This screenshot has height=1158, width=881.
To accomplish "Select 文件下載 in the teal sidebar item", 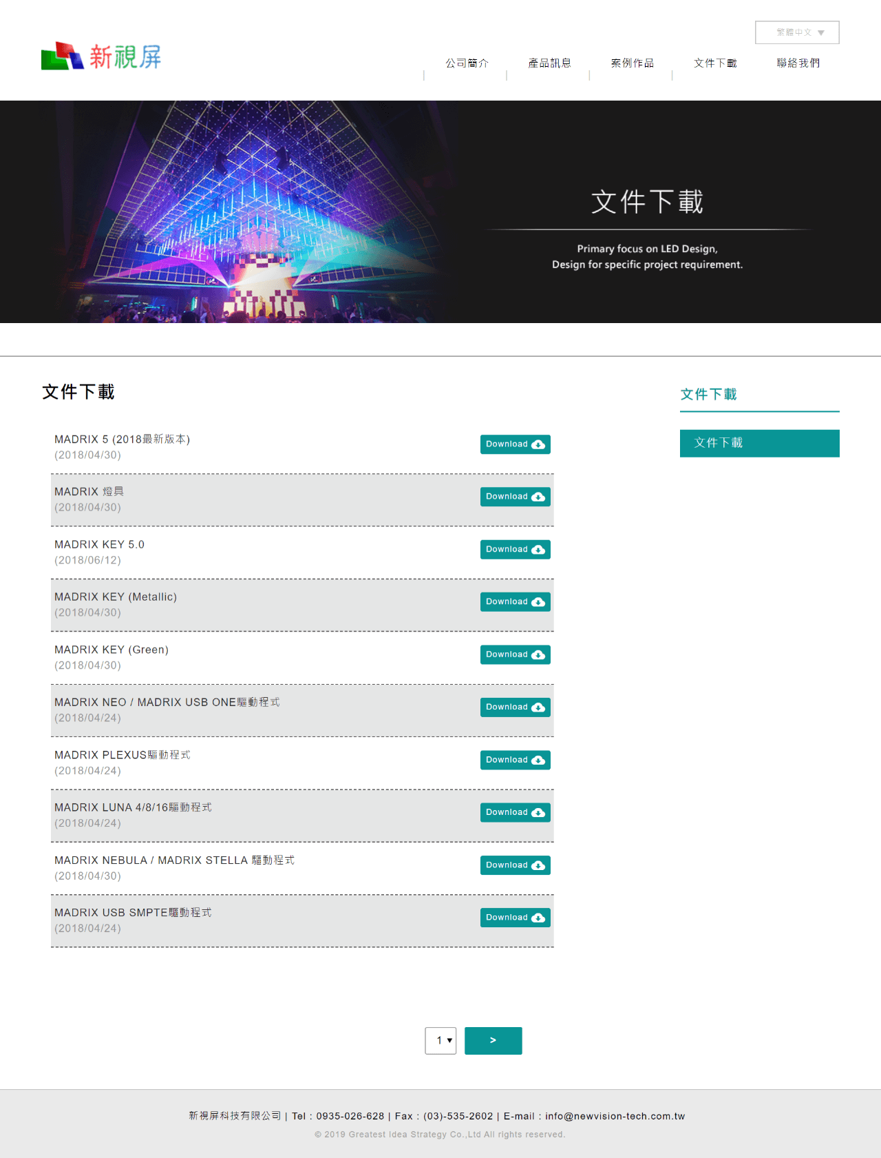I will (760, 443).
